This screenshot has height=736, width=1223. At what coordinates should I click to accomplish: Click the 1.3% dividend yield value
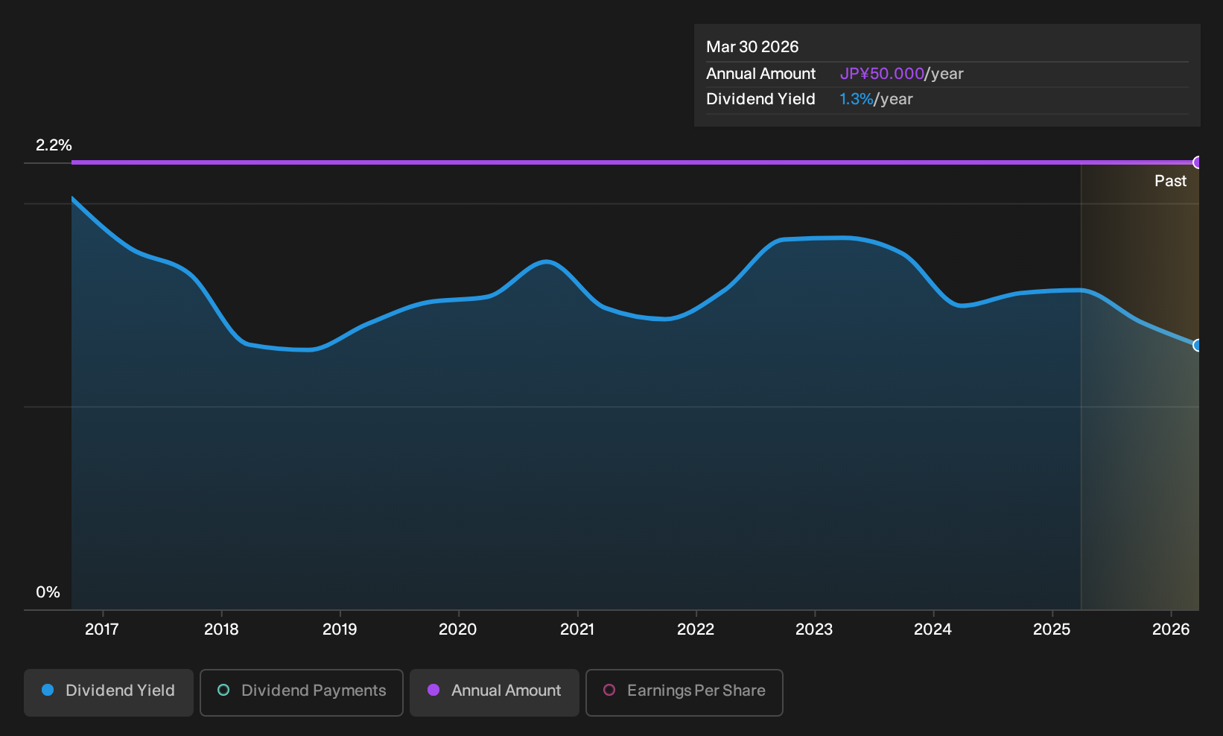(x=857, y=99)
